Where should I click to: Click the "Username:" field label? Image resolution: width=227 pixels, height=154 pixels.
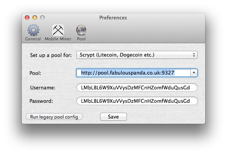[43, 88]
